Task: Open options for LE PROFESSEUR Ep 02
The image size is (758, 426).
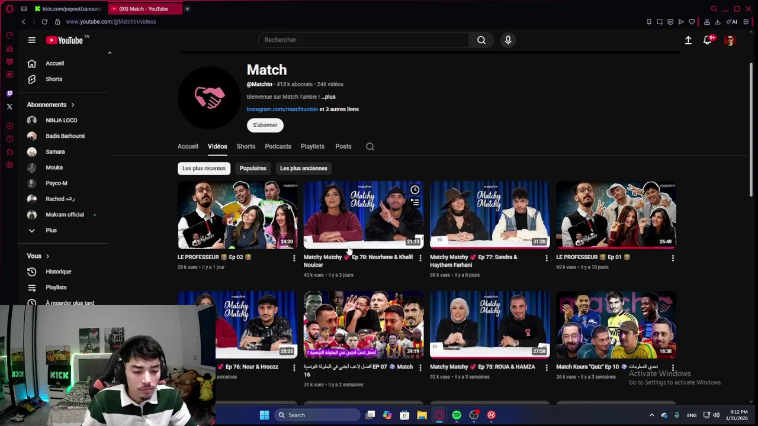Action: (x=294, y=258)
